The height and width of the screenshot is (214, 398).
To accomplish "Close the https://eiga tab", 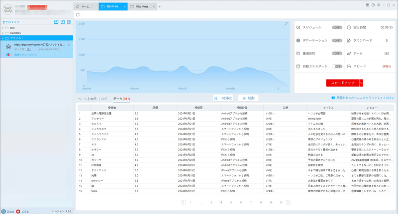I will point(154,6).
